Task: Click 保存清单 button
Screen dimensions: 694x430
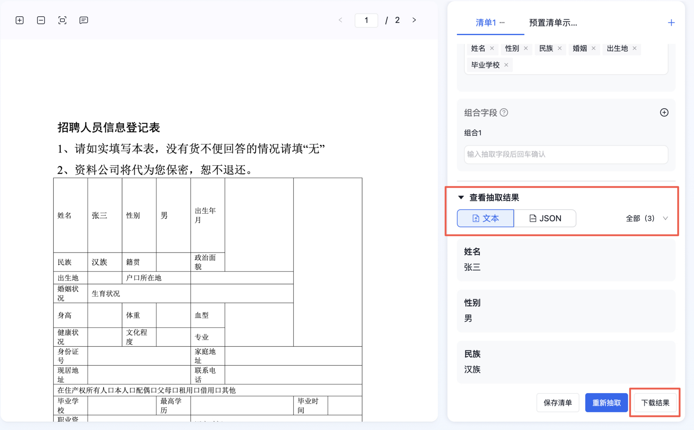Action: click(x=558, y=403)
